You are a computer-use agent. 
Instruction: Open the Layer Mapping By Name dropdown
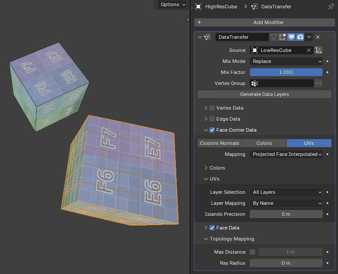[x=286, y=203]
